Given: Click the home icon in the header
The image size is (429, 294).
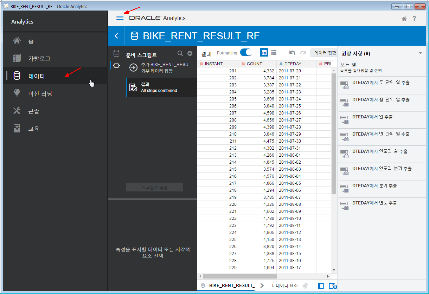Looking at the screenshot, I should pos(404,19).
